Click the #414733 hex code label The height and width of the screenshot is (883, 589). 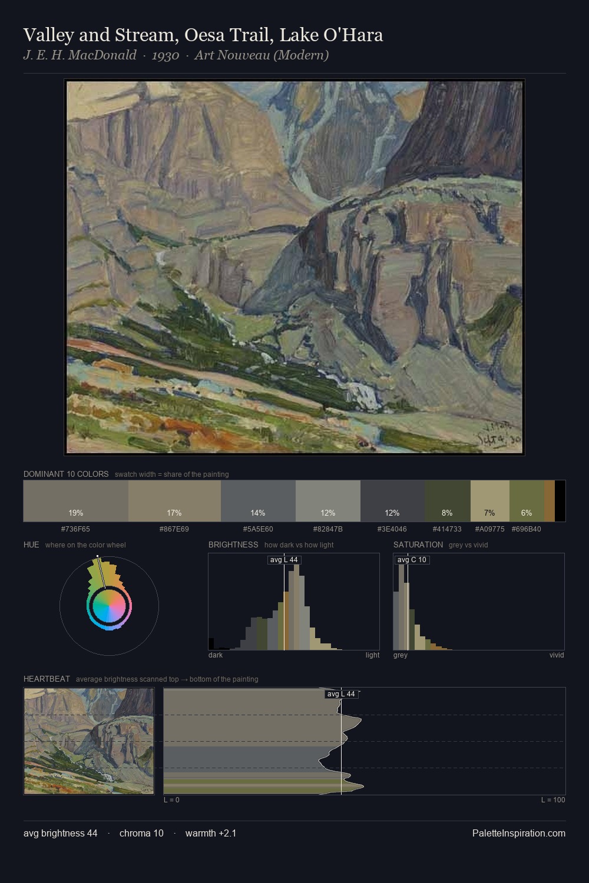pos(448,529)
